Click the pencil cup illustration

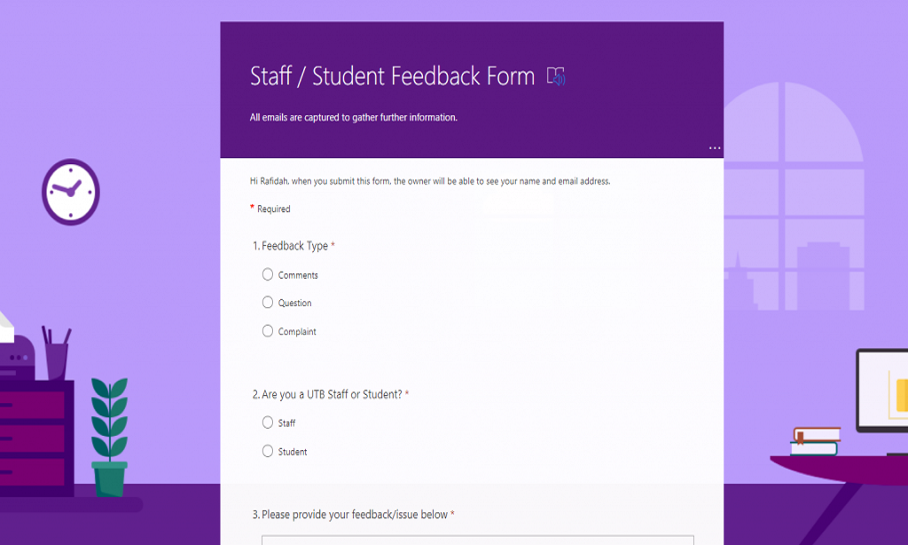(x=56, y=354)
